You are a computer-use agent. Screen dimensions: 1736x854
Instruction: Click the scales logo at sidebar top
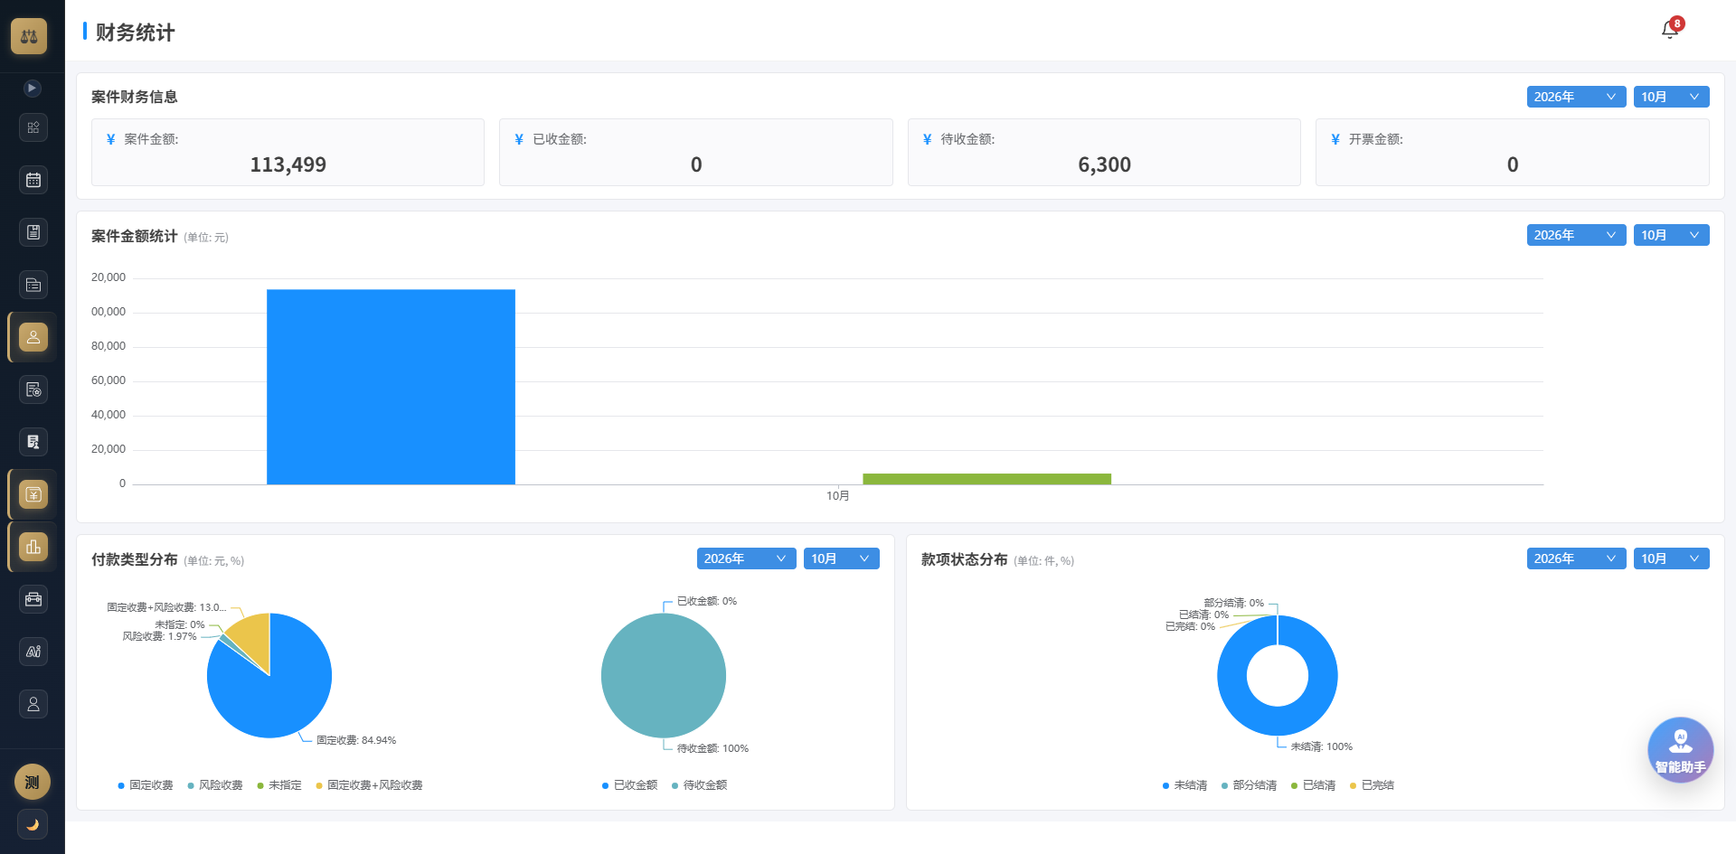(x=29, y=36)
